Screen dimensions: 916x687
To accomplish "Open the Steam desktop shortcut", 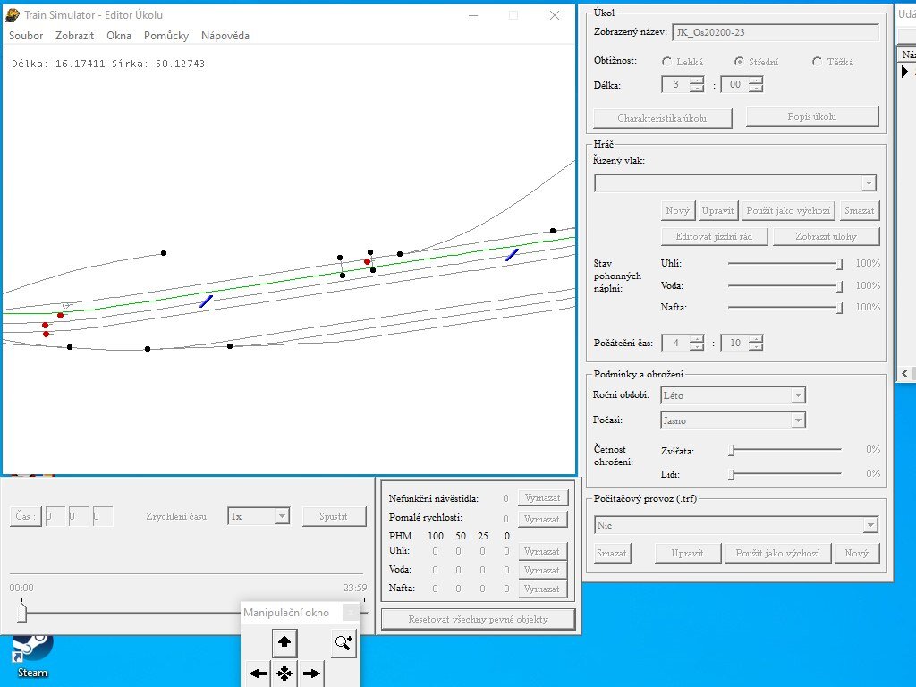I will [x=32, y=657].
